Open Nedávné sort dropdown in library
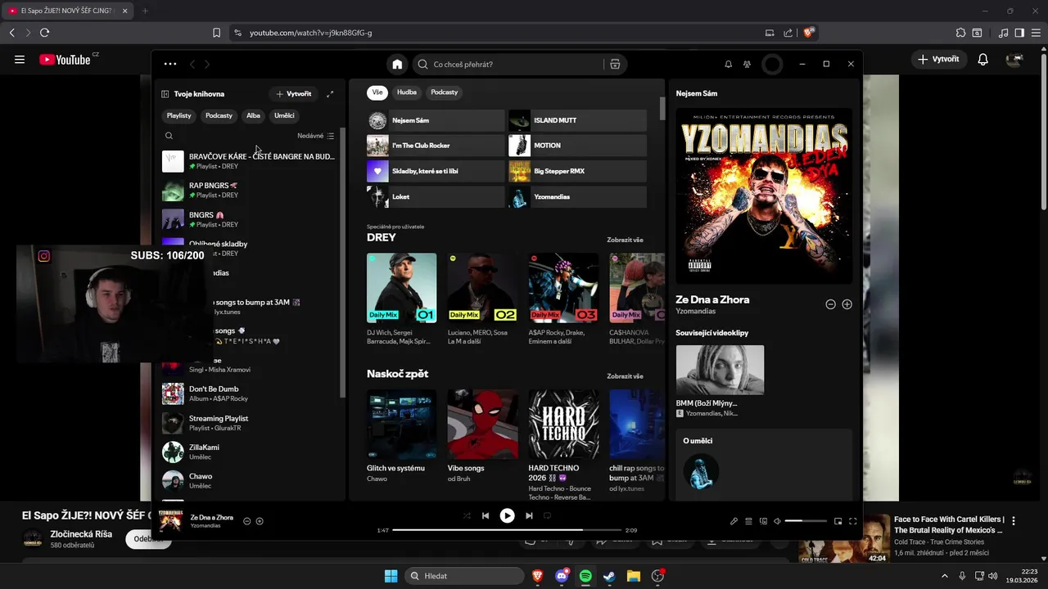 [315, 136]
